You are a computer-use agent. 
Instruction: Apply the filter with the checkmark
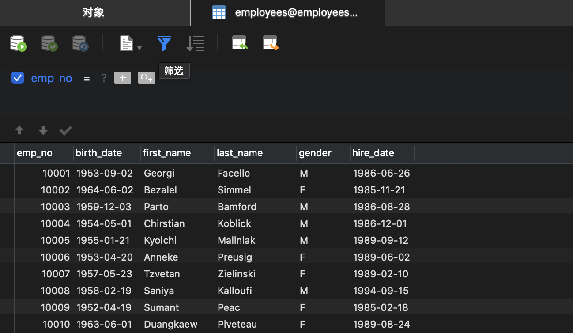66,130
